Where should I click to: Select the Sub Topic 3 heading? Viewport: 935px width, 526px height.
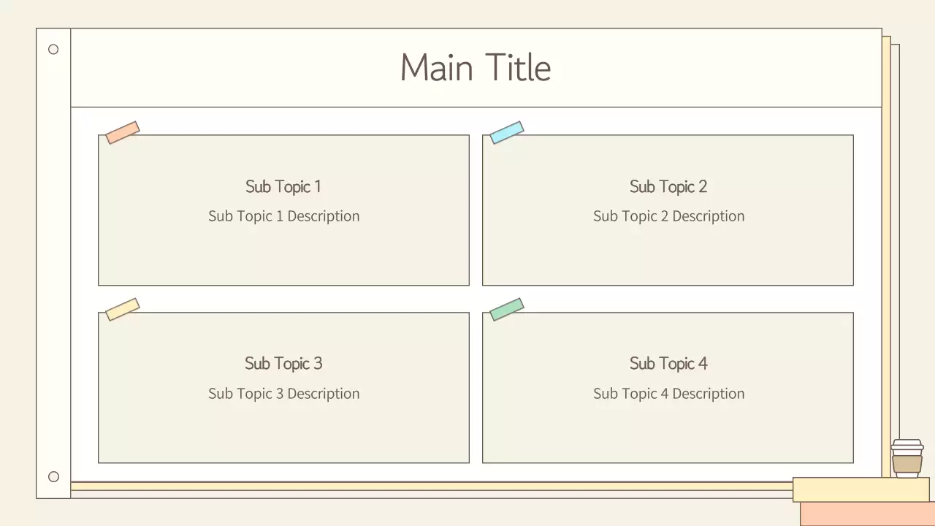283,363
